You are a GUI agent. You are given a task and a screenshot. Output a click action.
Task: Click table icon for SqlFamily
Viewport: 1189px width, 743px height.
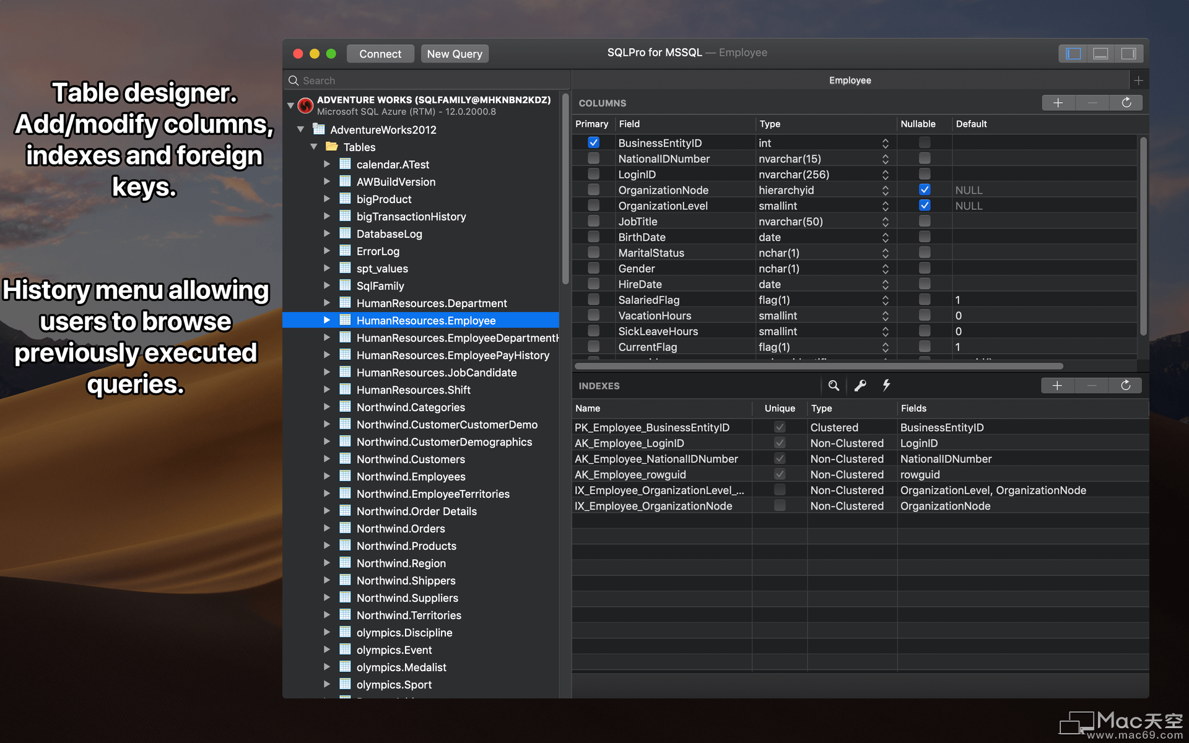(345, 285)
